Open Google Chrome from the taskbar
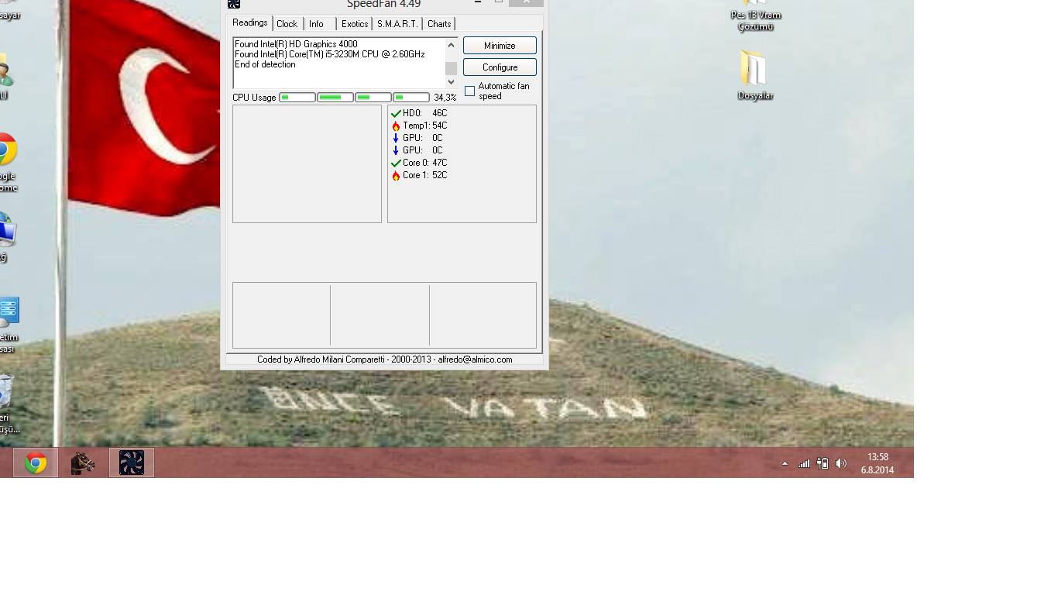 36,463
